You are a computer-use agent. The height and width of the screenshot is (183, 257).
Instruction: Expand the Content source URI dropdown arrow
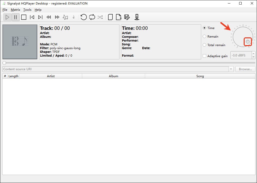coord(231,69)
